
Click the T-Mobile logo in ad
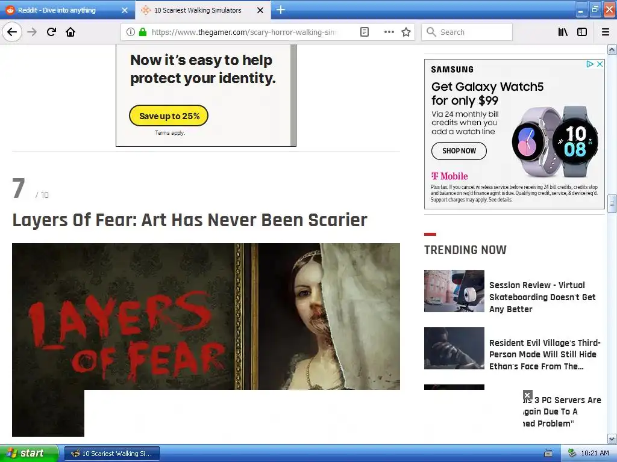449,176
